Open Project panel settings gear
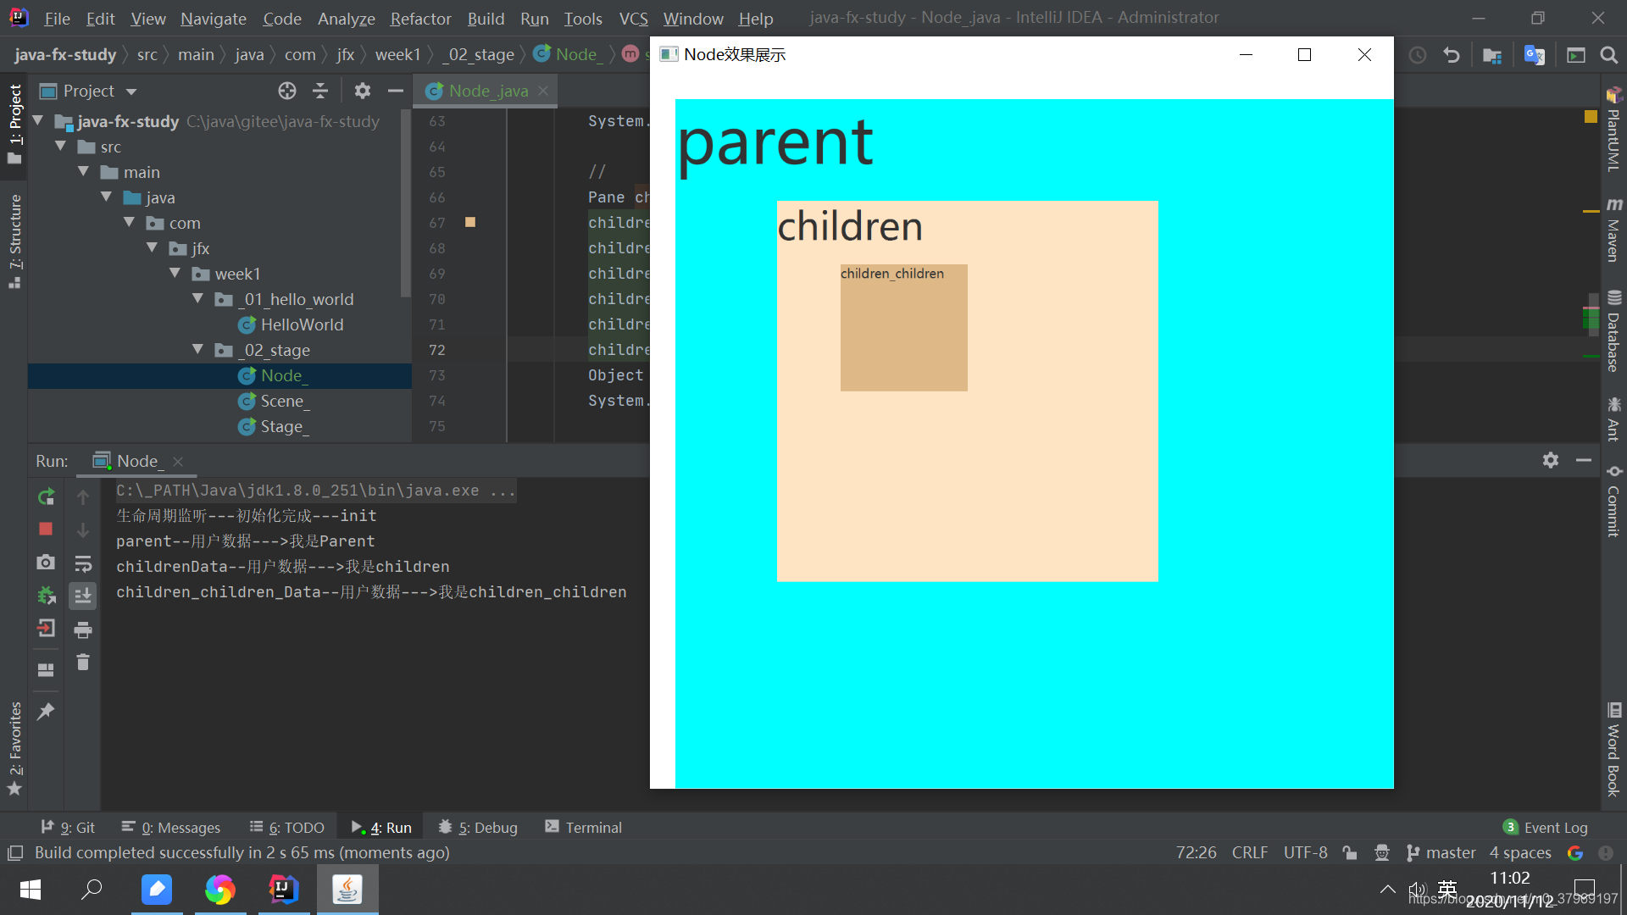Image resolution: width=1627 pixels, height=915 pixels. point(363,91)
